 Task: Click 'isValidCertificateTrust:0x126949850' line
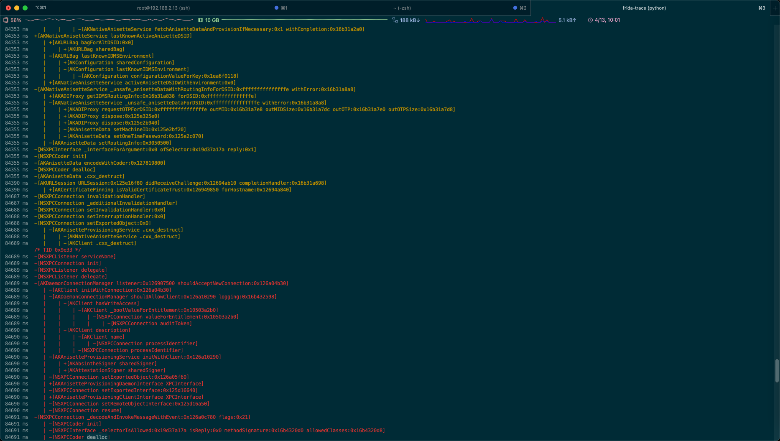[170, 190]
